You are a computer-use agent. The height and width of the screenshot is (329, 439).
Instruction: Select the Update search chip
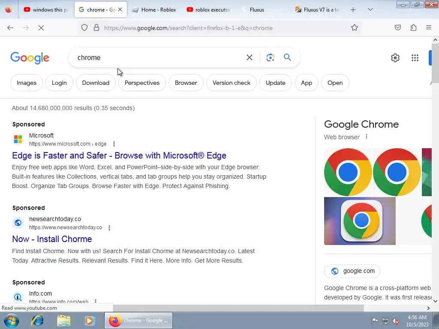pos(276,83)
